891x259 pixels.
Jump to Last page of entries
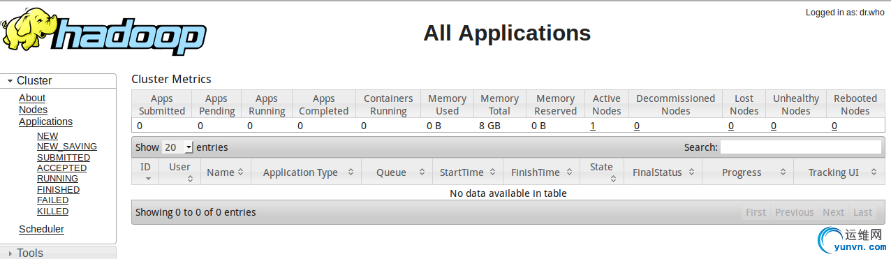(862, 212)
